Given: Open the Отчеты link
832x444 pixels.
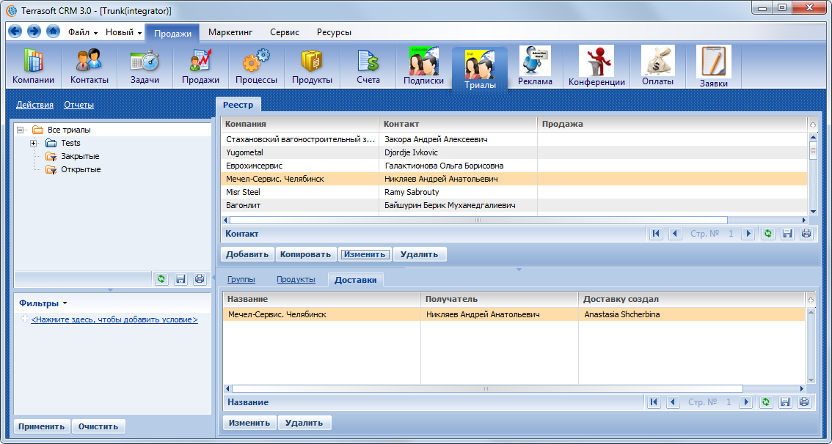Looking at the screenshot, I should coord(79,105).
